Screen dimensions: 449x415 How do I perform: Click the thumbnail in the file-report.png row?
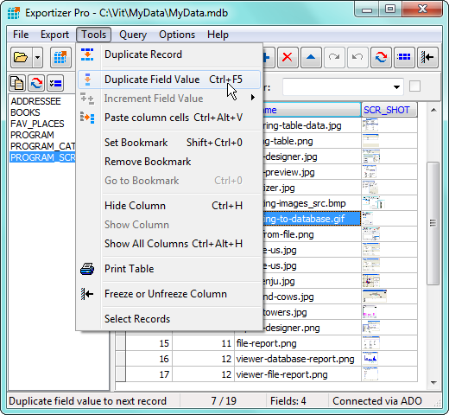pos(370,343)
